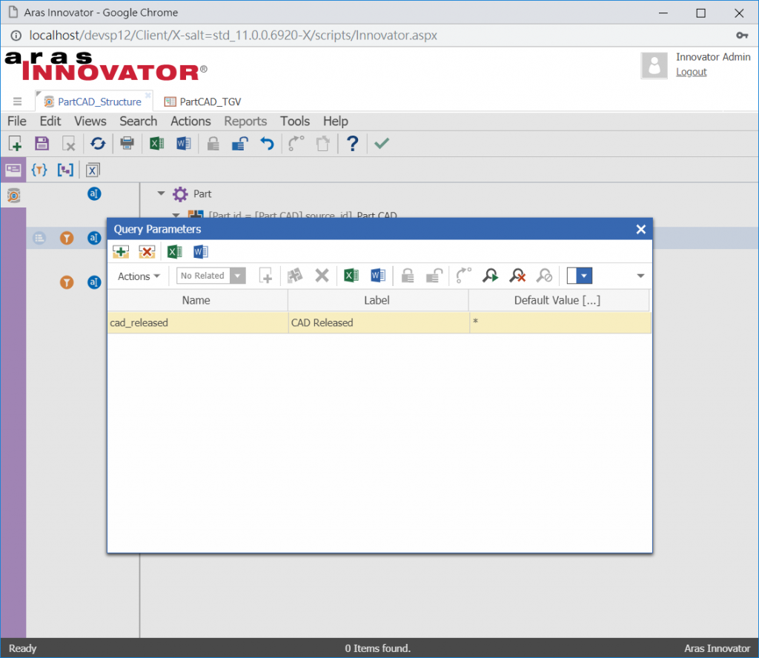The width and height of the screenshot is (759, 658).
Task: Export to Excel from the main toolbar
Action: coord(156,144)
